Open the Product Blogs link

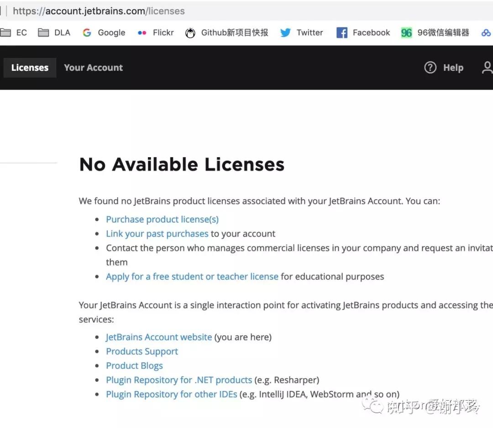[134, 366]
